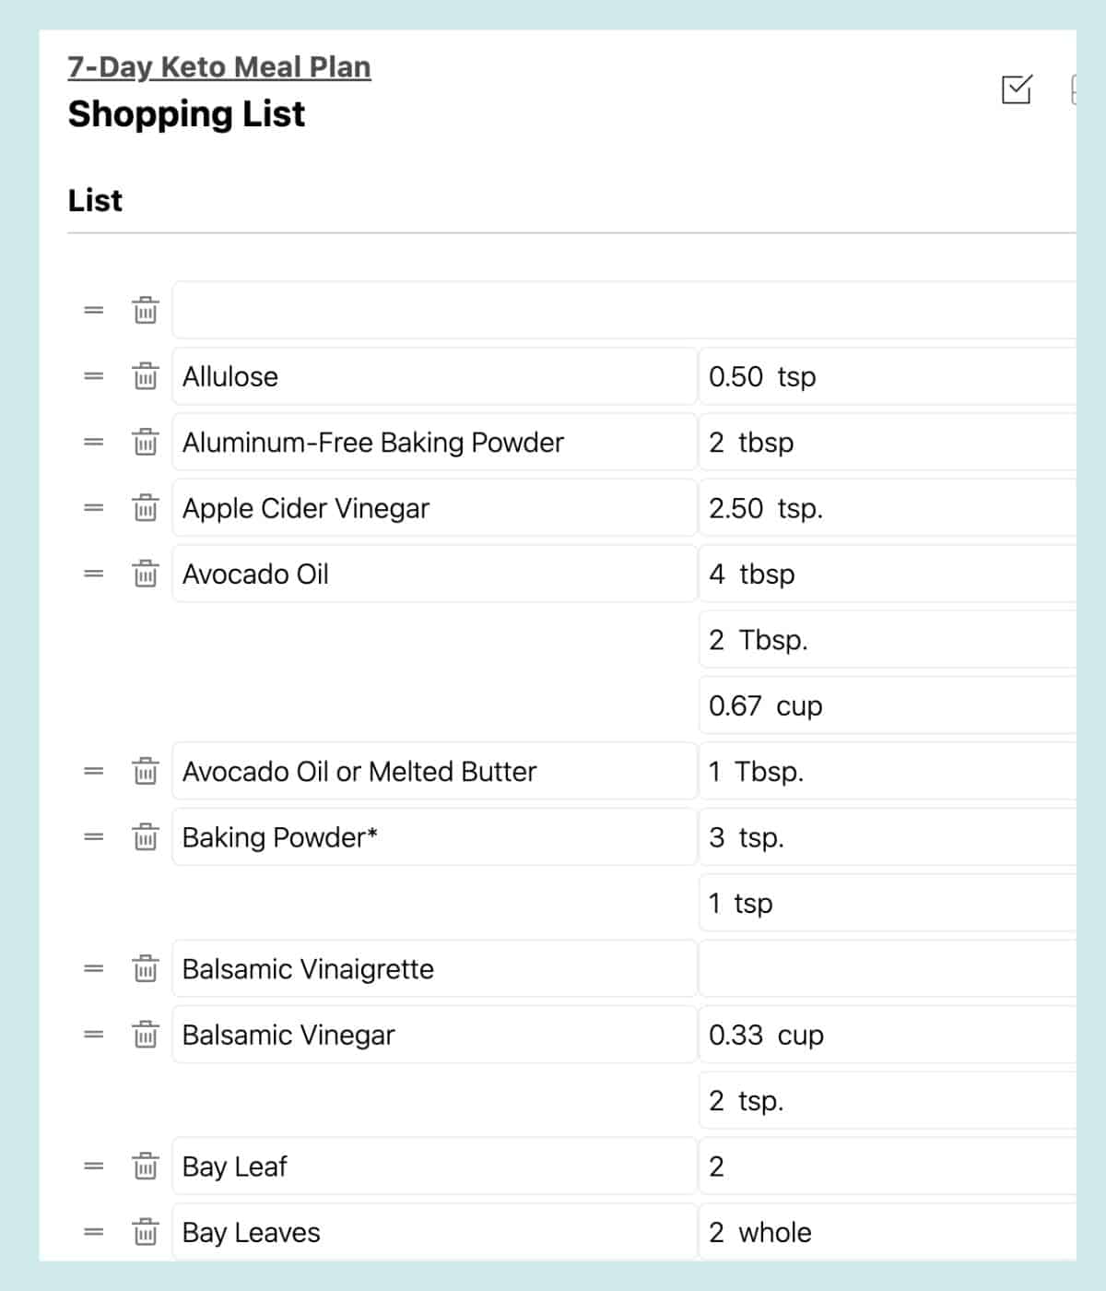Click the checklist icon at top right
The width and height of the screenshot is (1106, 1291).
click(x=1017, y=89)
